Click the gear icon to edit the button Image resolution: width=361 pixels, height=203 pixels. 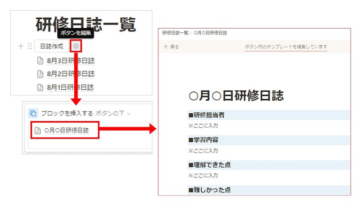tap(76, 46)
